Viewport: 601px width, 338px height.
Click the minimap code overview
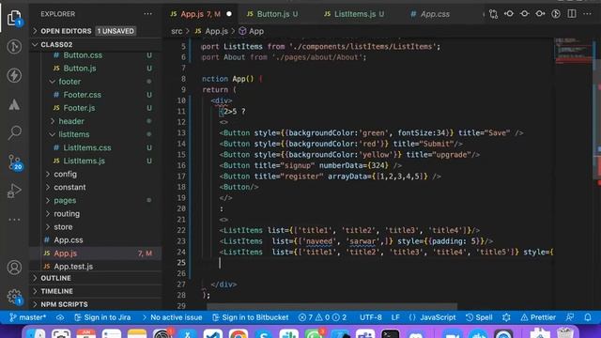click(573, 51)
